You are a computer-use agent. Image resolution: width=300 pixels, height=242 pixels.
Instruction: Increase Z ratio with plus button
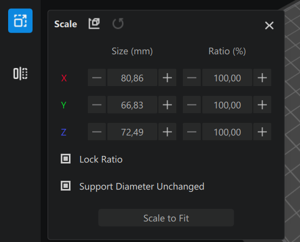coord(263,132)
